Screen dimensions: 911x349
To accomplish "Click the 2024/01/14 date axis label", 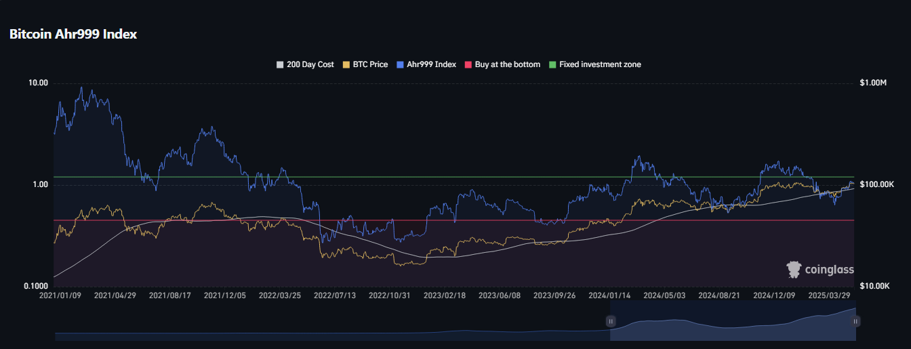I will coord(609,296).
